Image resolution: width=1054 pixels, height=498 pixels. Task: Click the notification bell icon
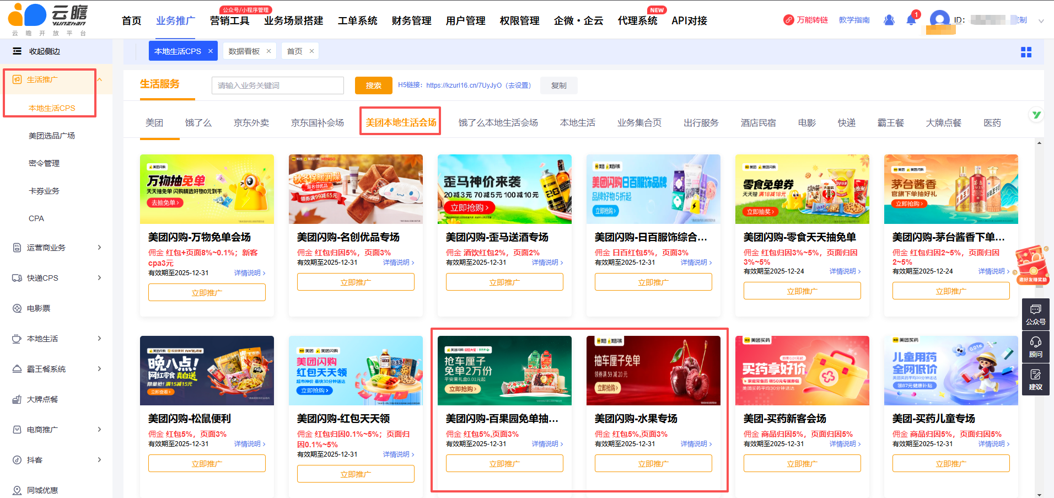click(911, 20)
